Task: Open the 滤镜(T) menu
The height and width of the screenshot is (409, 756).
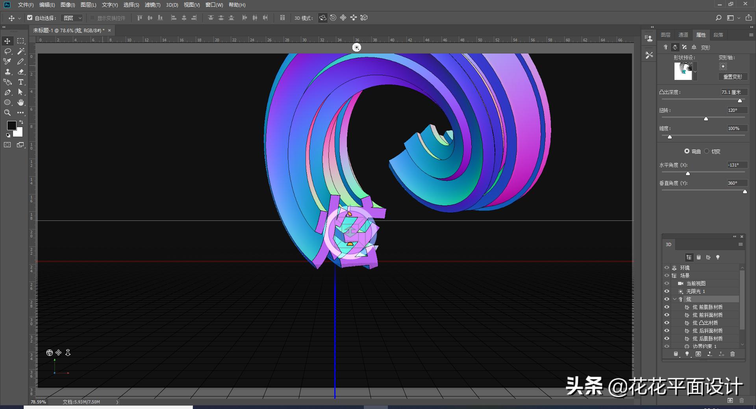Action: click(x=152, y=5)
